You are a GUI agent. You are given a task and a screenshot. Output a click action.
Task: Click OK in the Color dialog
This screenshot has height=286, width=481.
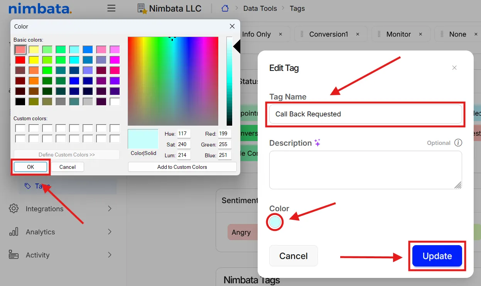tap(30, 167)
